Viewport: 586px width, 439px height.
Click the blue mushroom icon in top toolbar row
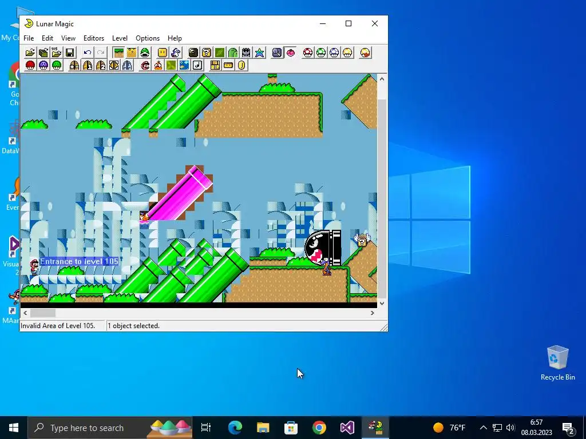click(x=334, y=53)
